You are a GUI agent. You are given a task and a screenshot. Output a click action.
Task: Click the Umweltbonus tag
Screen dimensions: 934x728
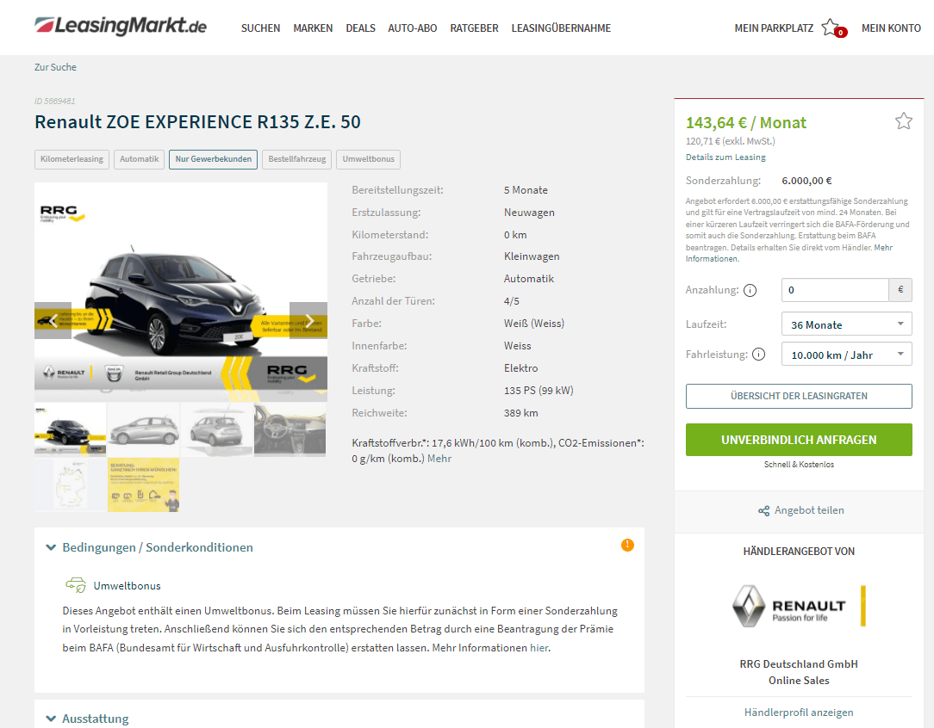368,159
